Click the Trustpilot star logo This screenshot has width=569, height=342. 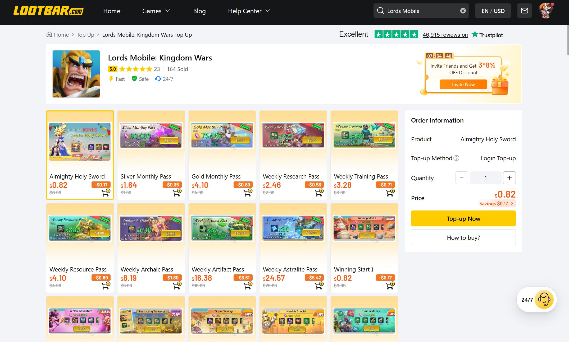[475, 34]
